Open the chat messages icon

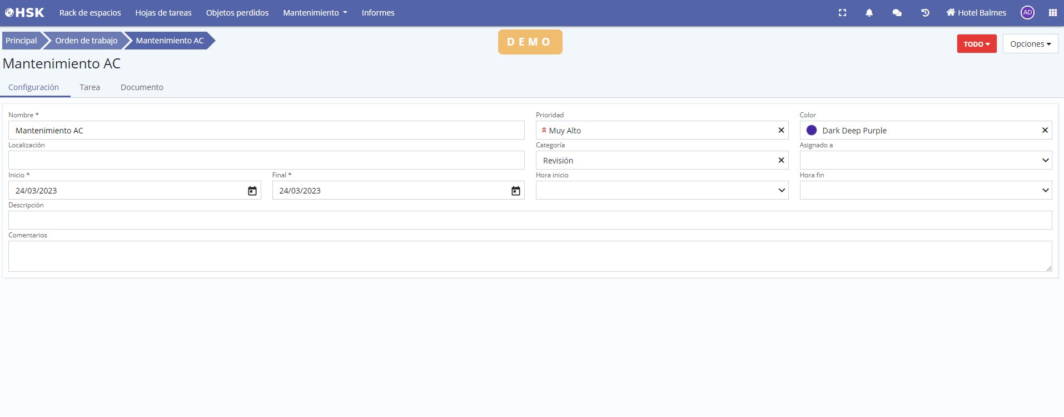(x=897, y=13)
